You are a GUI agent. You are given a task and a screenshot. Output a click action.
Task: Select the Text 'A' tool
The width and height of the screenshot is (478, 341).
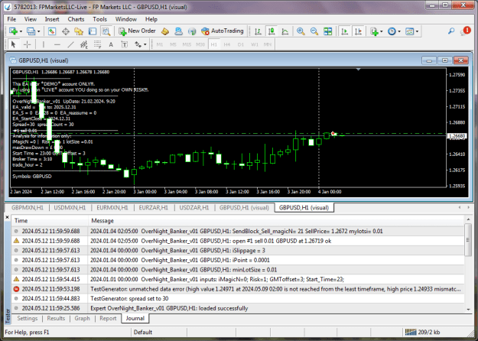coord(111,44)
